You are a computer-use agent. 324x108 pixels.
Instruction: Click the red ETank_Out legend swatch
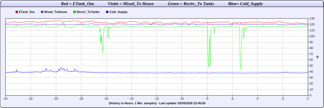17,12
